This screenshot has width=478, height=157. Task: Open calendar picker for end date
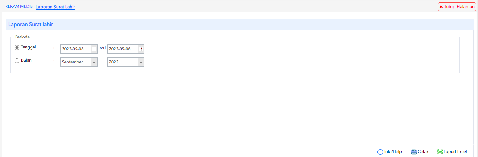pyautogui.click(x=141, y=49)
